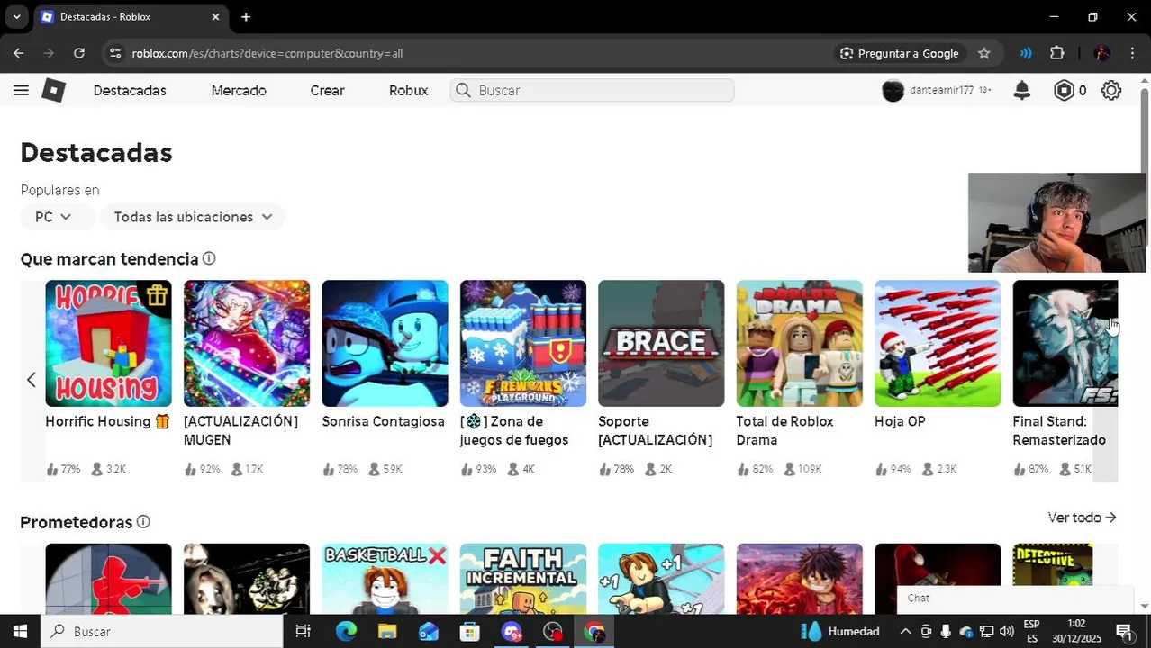Click Ver todo for Prometedoras
Image resolution: width=1151 pixels, height=648 pixels.
[x=1082, y=517]
